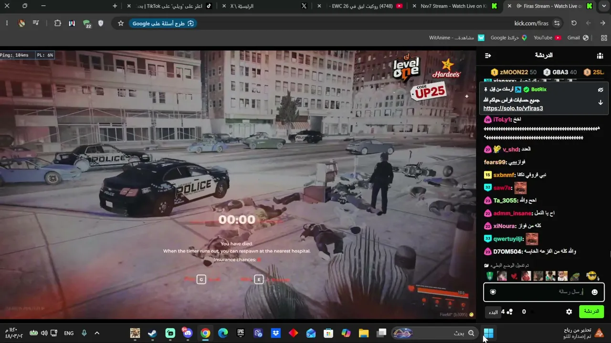Screen dimensions: 611x343
Task: Switch to the X home tab
Action: (265, 6)
